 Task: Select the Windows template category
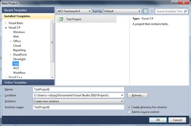pos(19,32)
